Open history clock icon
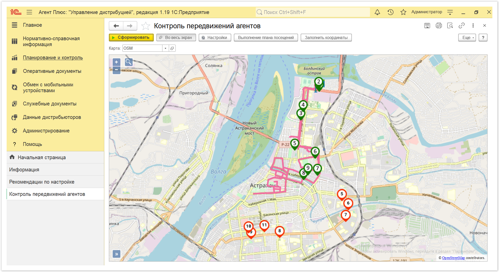 [390, 12]
